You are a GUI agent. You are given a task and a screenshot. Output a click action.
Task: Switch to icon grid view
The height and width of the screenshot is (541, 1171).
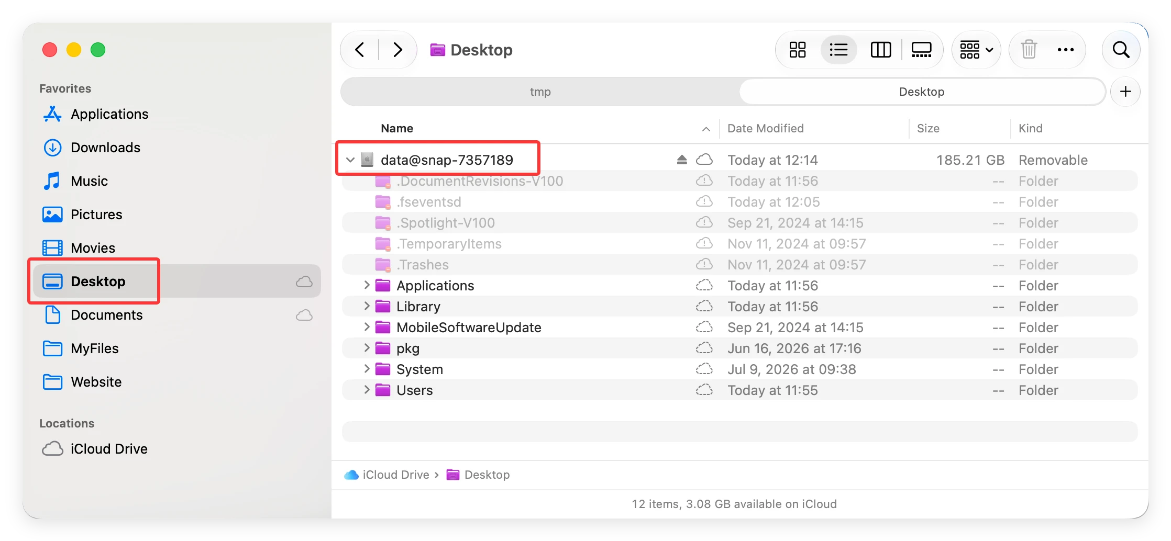click(797, 50)
